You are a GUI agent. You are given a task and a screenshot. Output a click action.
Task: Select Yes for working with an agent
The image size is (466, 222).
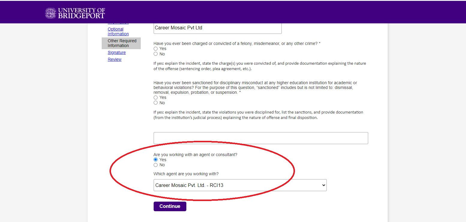155,160
